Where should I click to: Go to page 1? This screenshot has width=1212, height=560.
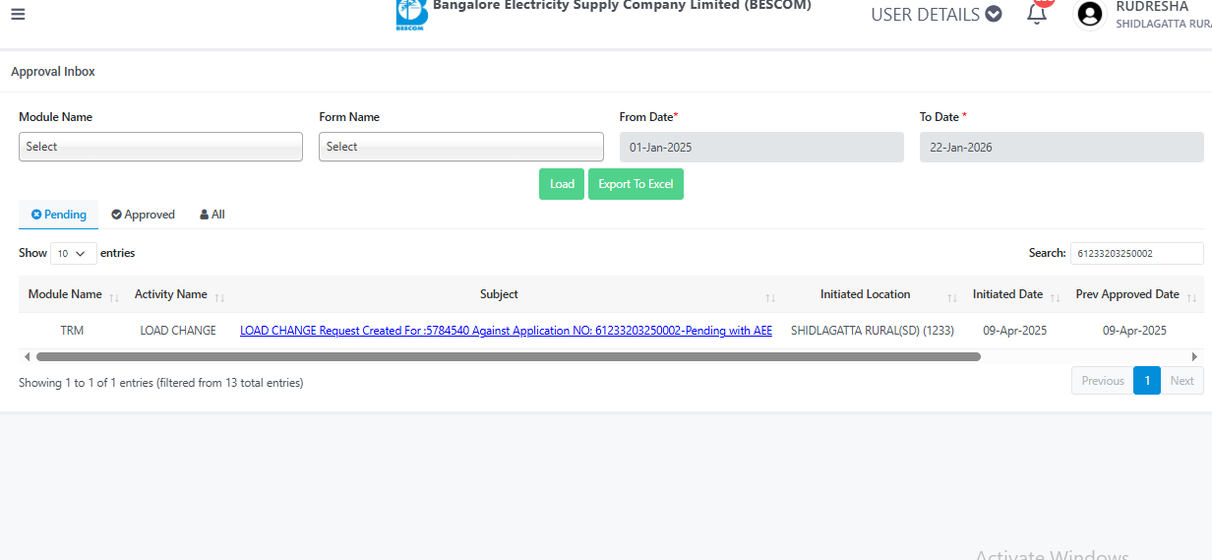[x=1147, y=381]
